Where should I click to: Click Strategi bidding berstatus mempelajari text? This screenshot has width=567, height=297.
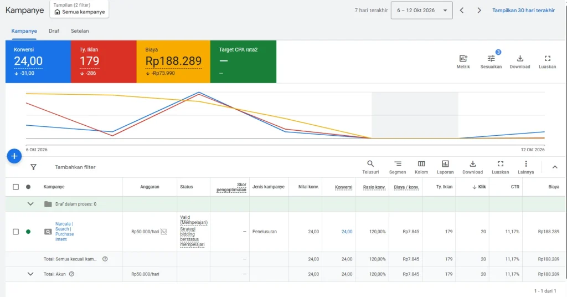click(x=192, y=237)
